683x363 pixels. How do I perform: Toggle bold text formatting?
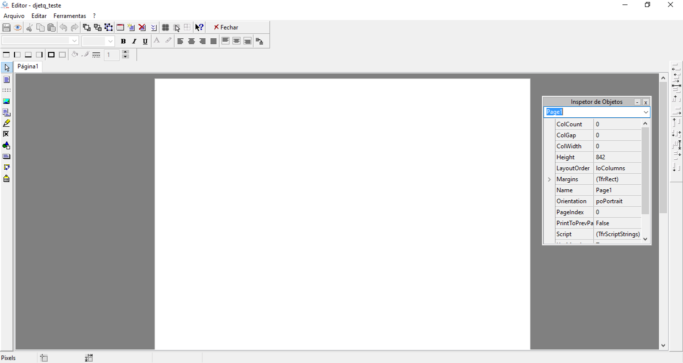tap(123, 41)
